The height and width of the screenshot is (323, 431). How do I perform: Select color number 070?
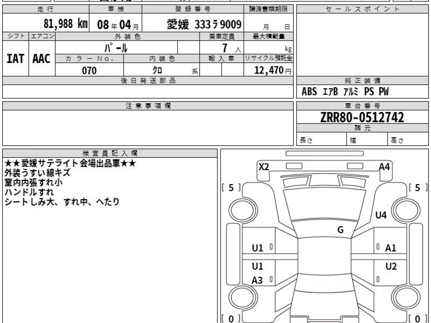click(x=89, y=71)
